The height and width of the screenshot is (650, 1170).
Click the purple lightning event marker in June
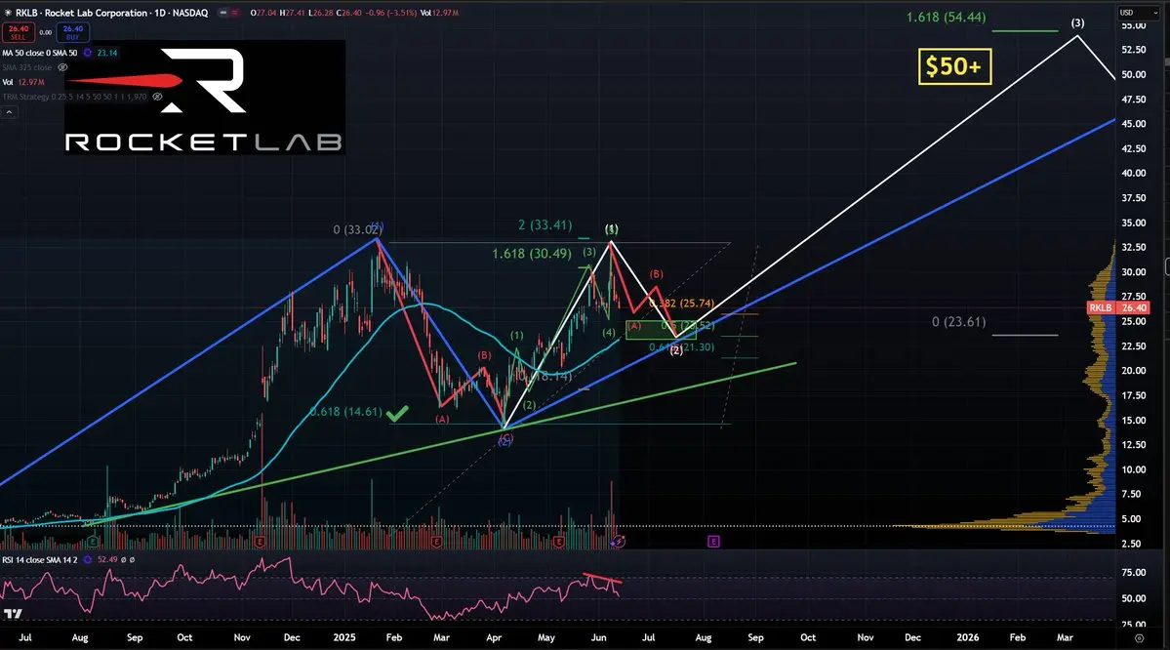[618, 541]
